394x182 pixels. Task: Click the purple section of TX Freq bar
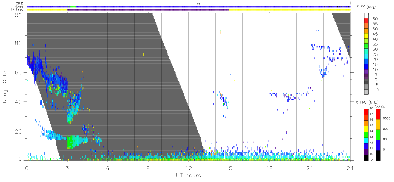point(148,10)
